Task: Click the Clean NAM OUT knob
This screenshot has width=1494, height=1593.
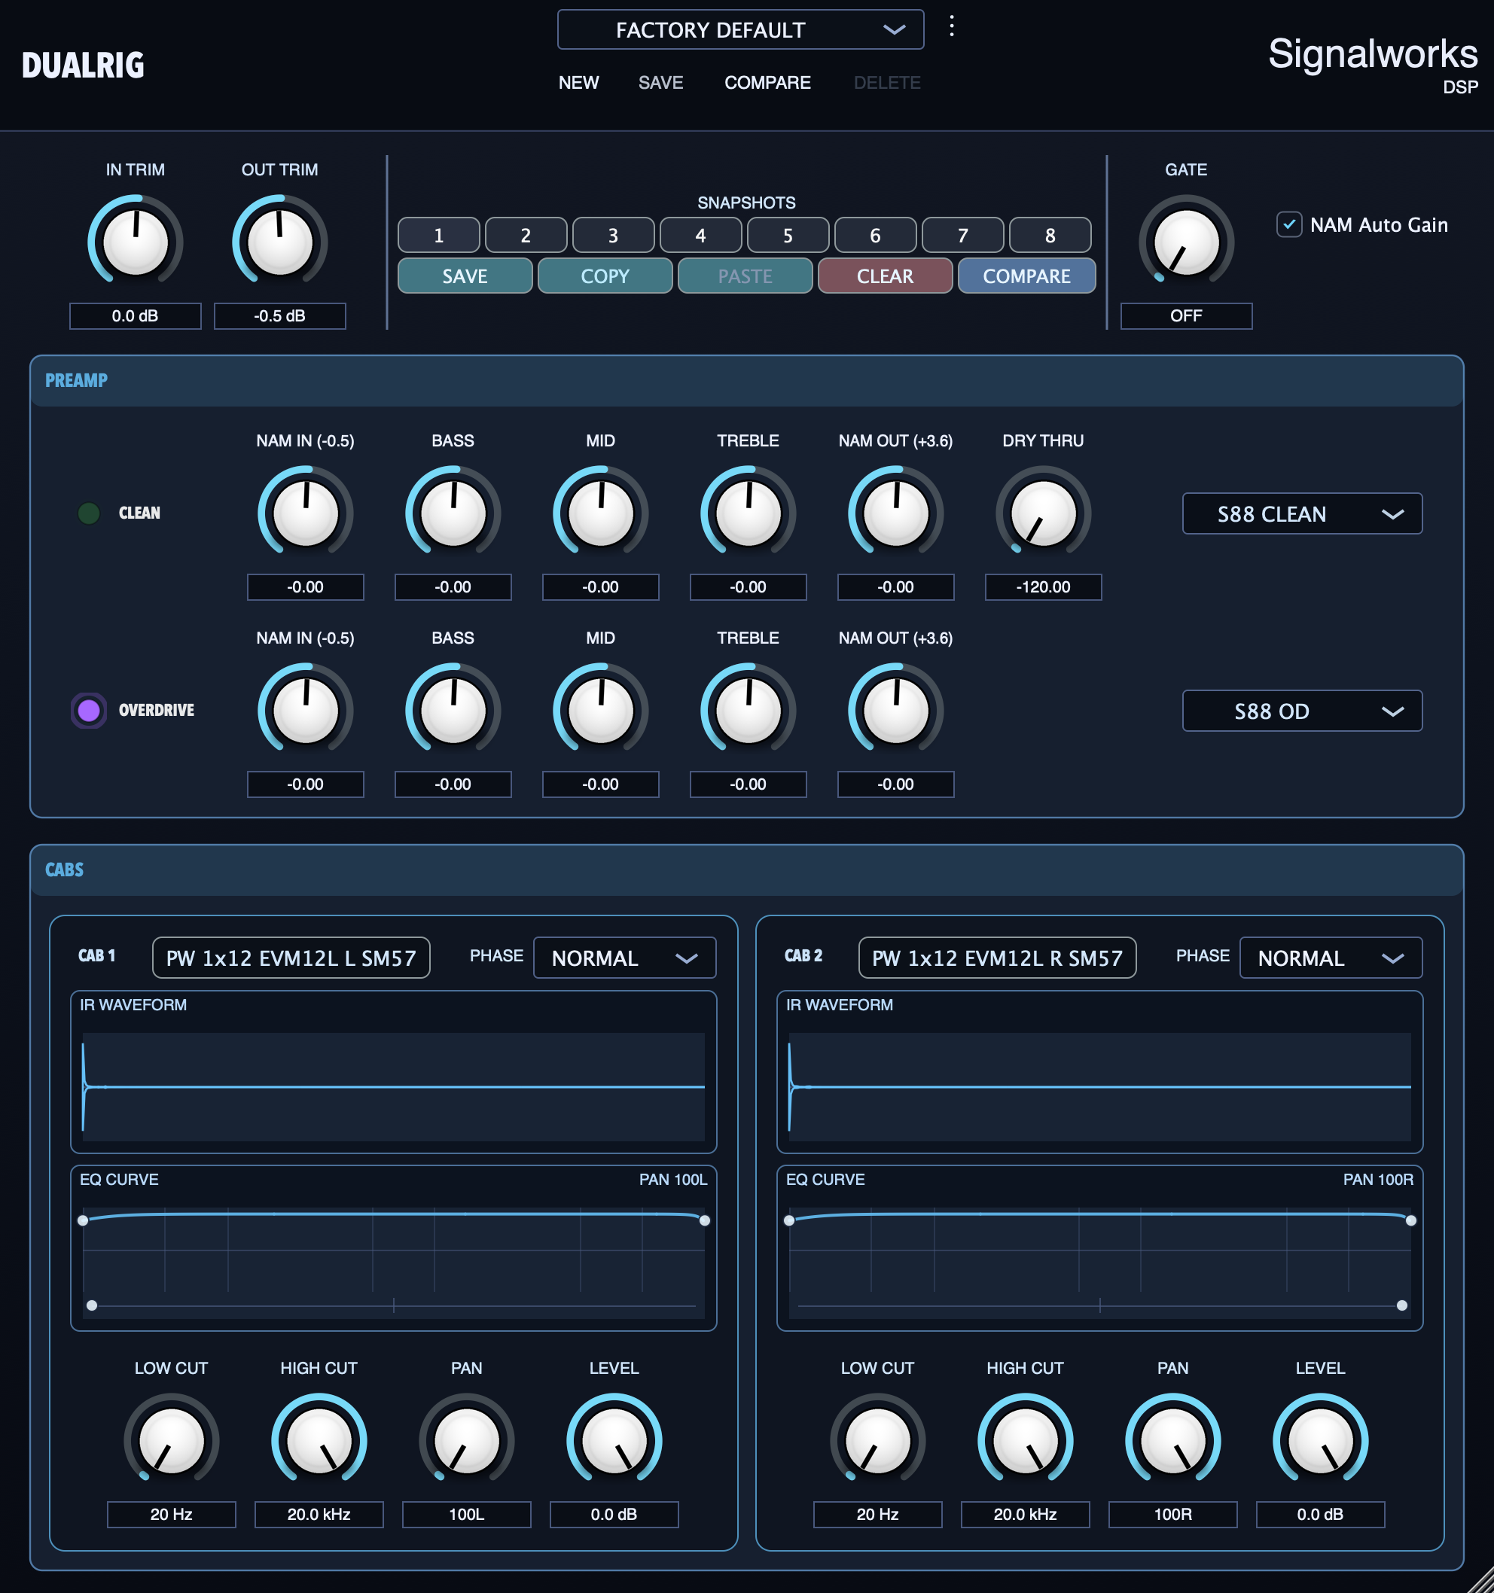Action: [895, 513]
